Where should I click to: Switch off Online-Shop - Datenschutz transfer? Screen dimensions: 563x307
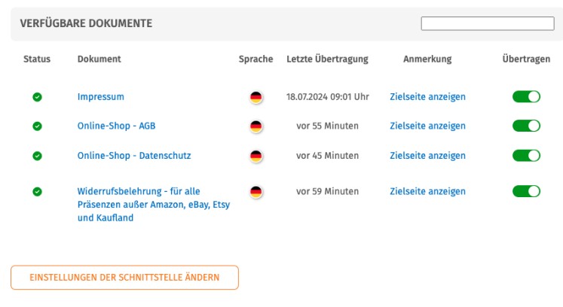526,155
